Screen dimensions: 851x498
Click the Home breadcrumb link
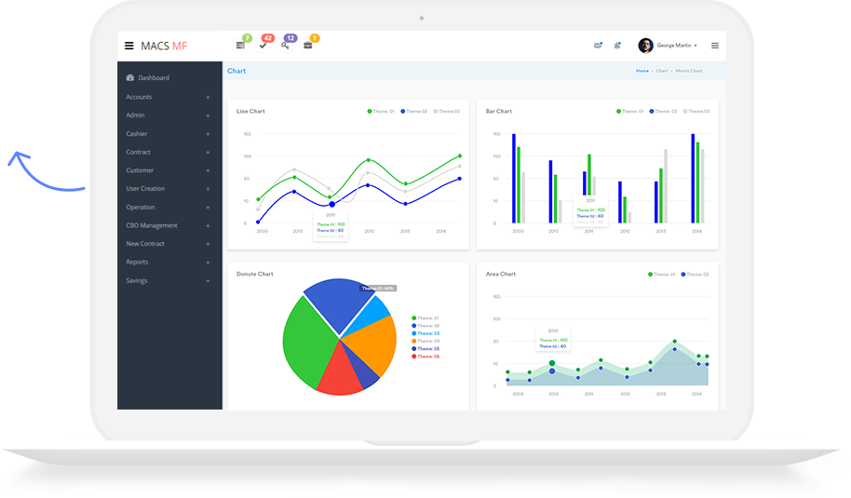(x=642, y=71)
